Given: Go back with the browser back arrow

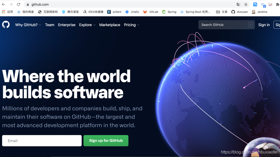Looking at the screenshot, I should (x=4, y=4).
